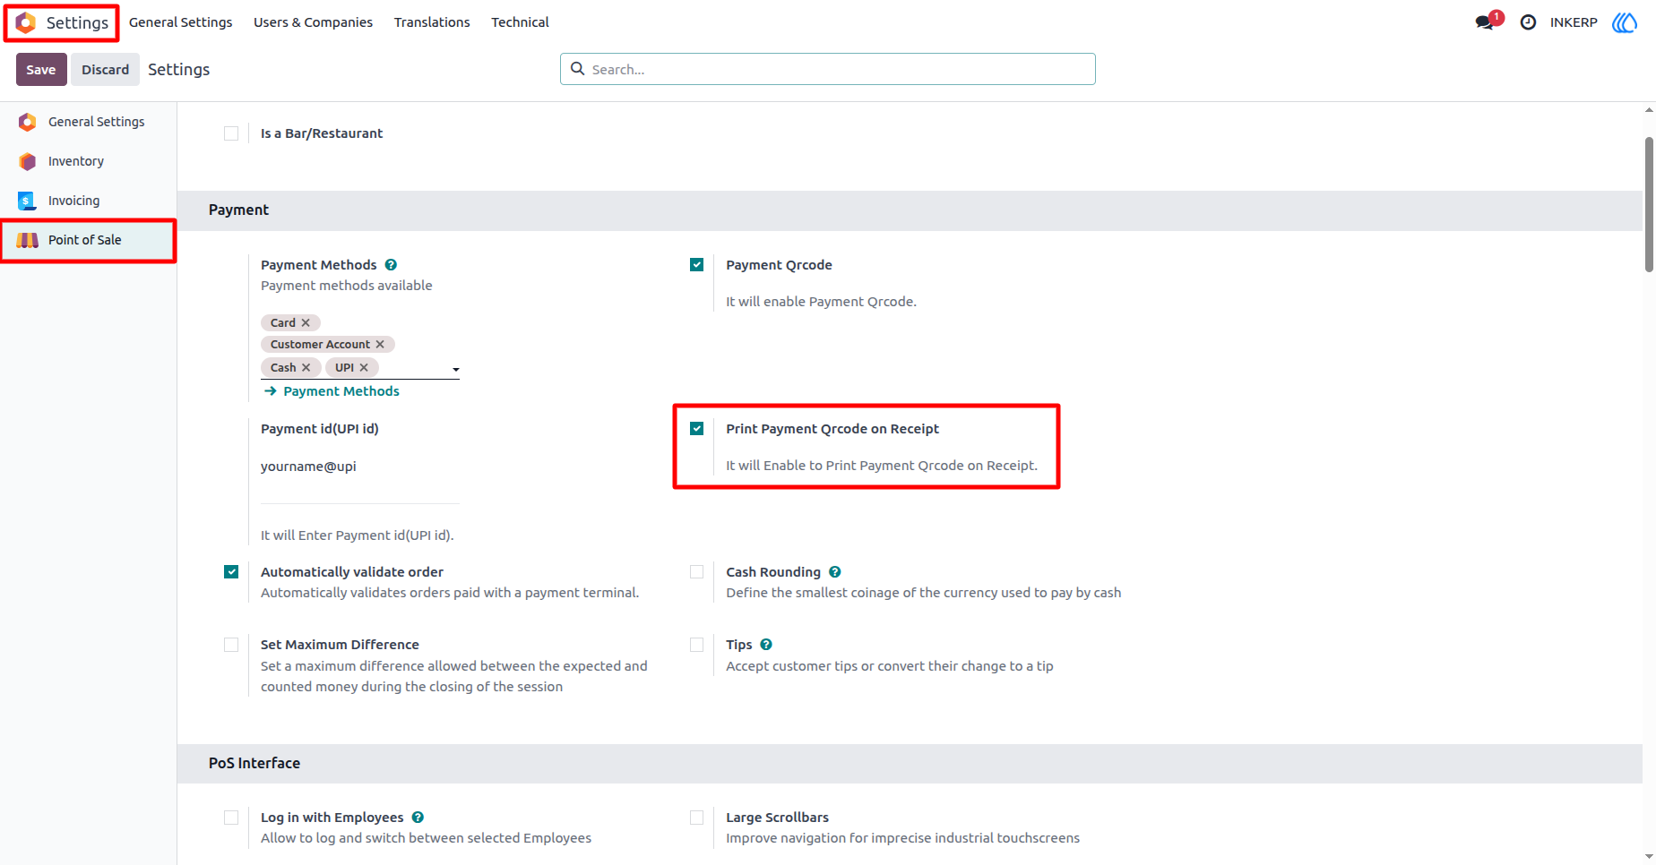The image size is (1656, 865).
Task: Click the Discard button
Action: [x=105, y=70]
